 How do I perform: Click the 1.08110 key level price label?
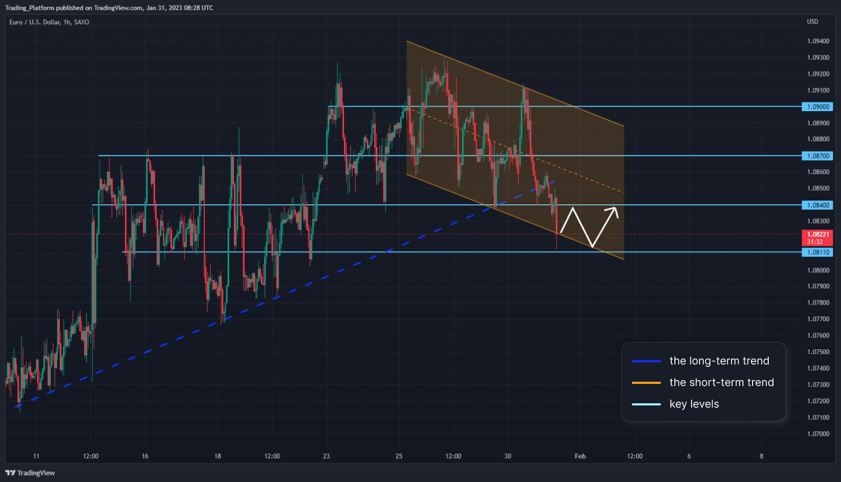click(818, 252)
